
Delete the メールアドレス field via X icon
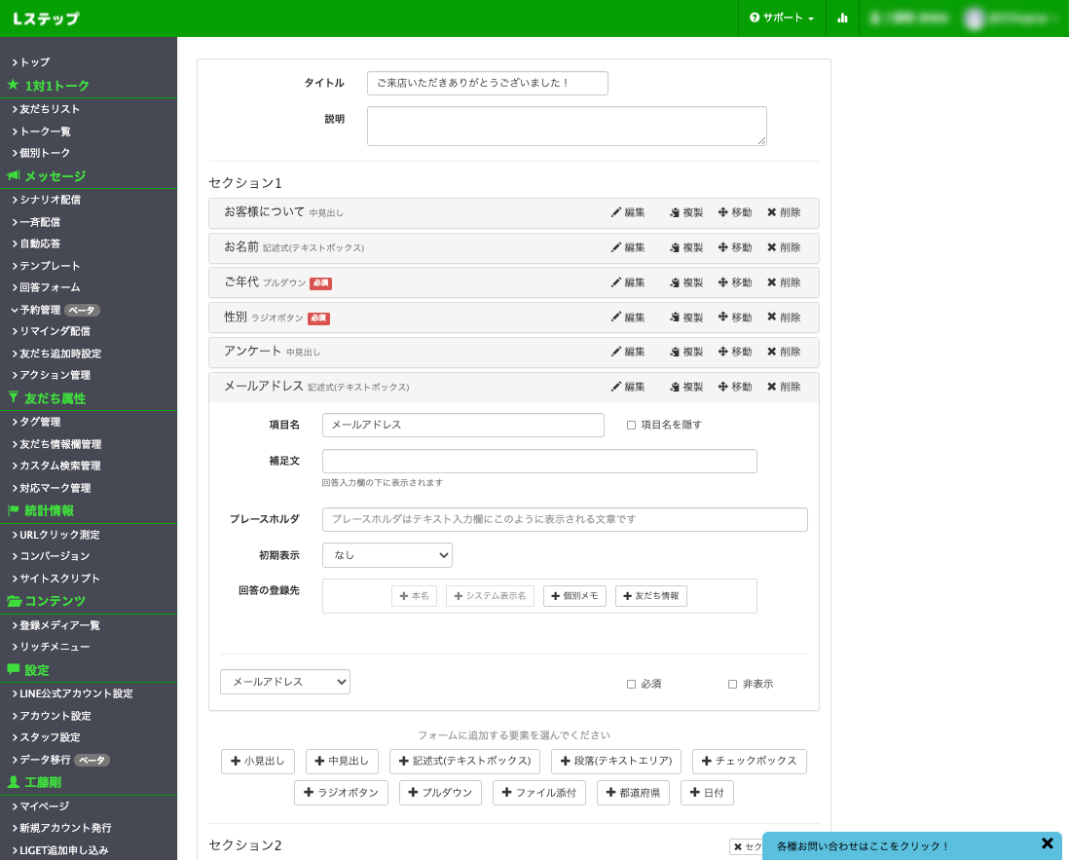[x=772, y=387]
